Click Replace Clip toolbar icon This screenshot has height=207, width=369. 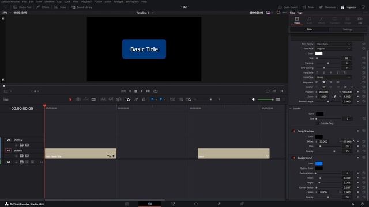(x=119, y=99)
